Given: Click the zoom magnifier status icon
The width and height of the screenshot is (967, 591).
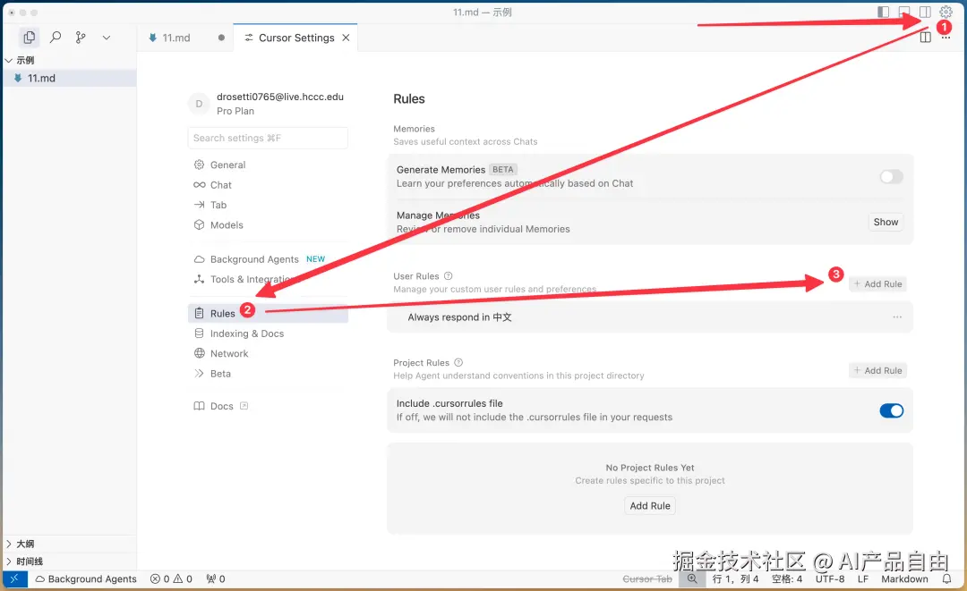Looking at the screenshot, I should click(692, 578).
